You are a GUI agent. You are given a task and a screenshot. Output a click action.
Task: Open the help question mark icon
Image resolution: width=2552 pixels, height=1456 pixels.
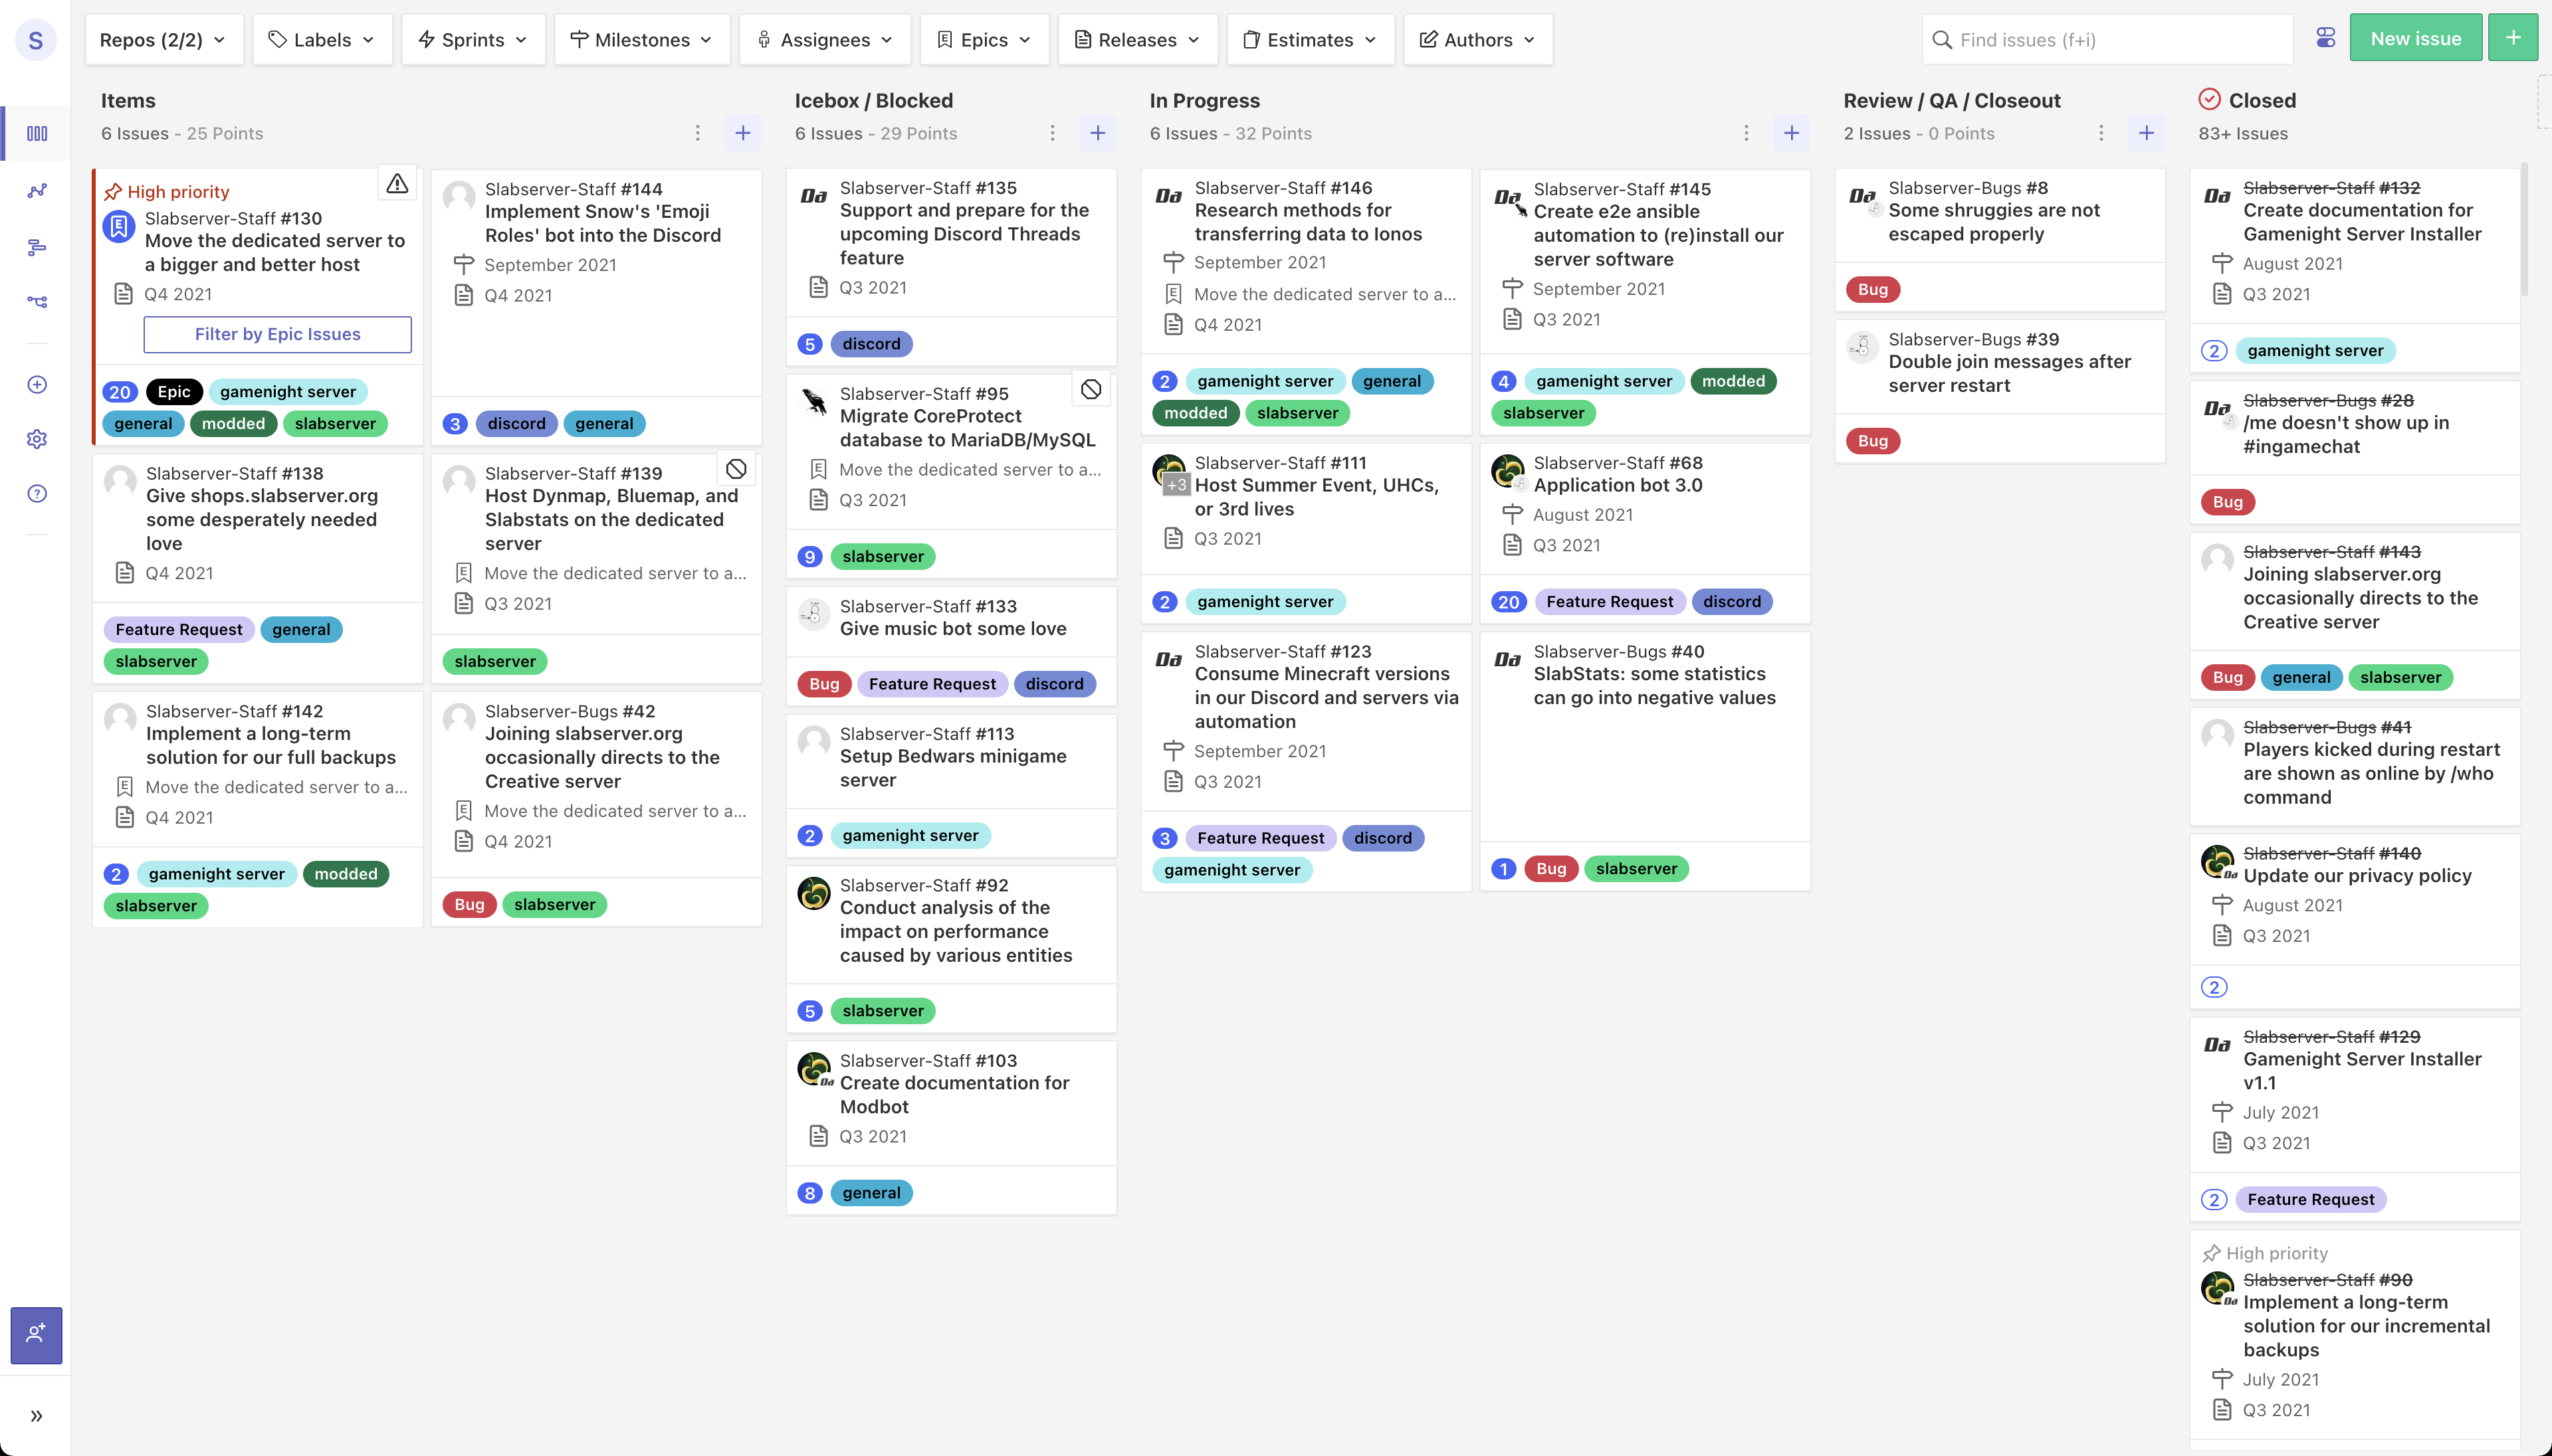[37, 493]
